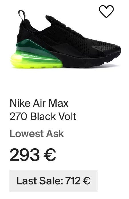The image size is (129, 199).
Task: Click the 712 € amount in last sale
Action: tap(78, 181)
